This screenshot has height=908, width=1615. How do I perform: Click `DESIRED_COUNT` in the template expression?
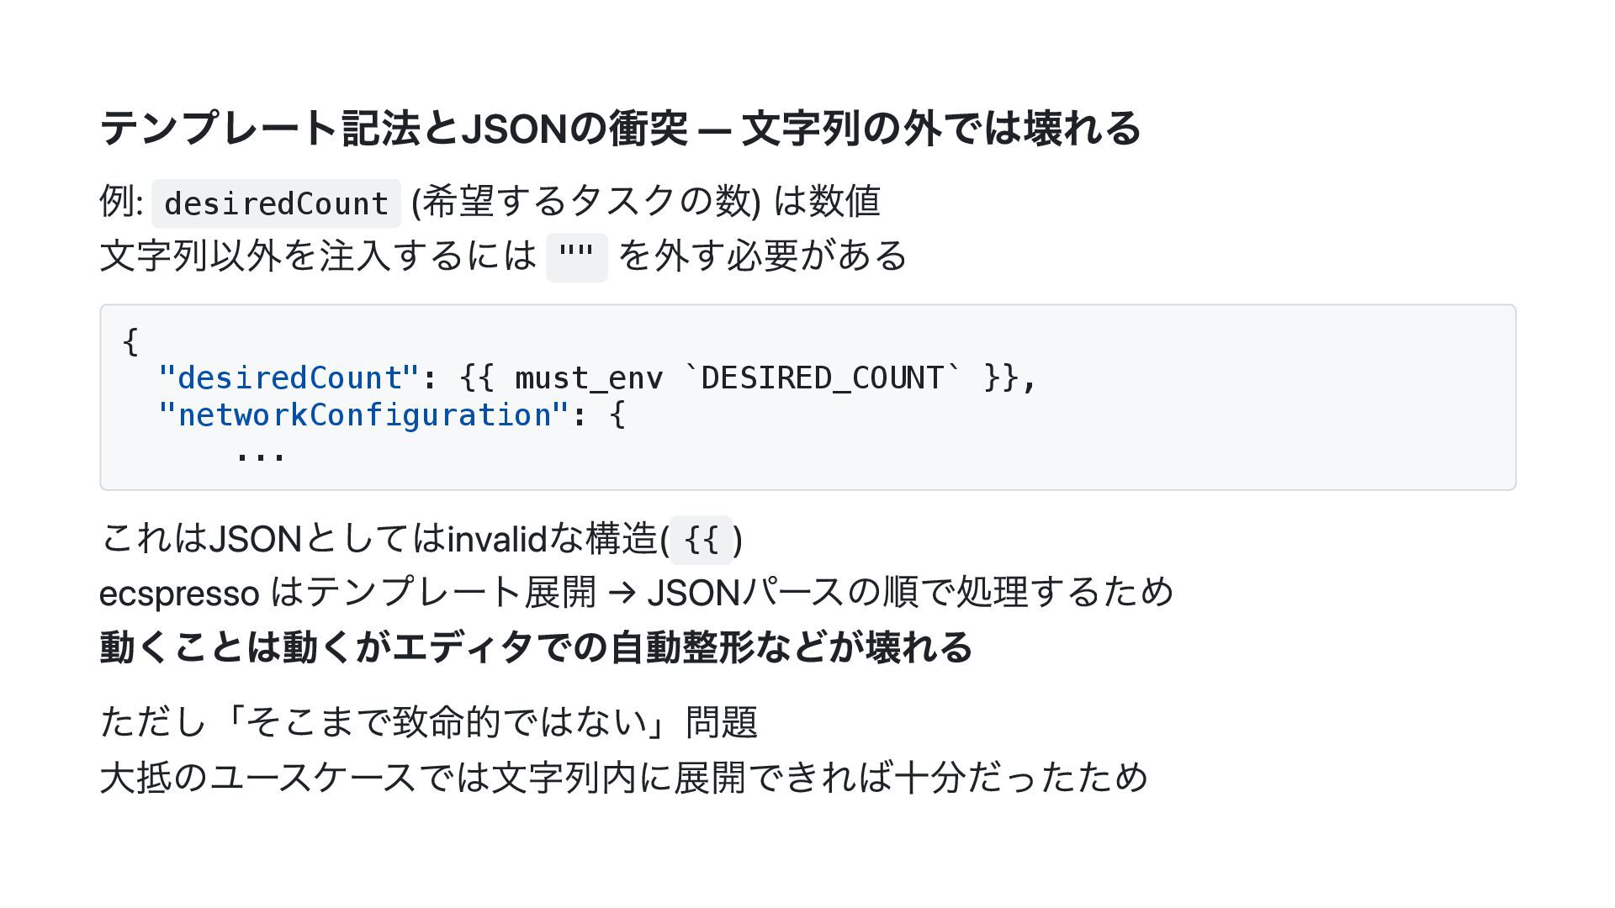(822, 378)
